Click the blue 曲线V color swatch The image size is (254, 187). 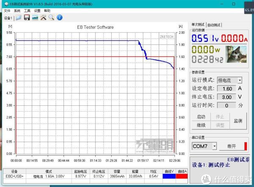coord(169,176)
